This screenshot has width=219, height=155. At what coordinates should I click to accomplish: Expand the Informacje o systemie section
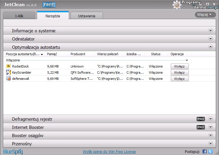(x=210, y=31)
